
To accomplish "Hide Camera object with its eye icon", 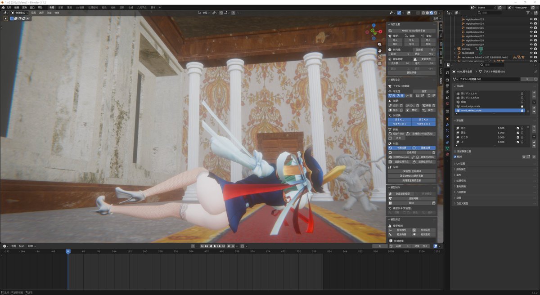I will point(531,49).
